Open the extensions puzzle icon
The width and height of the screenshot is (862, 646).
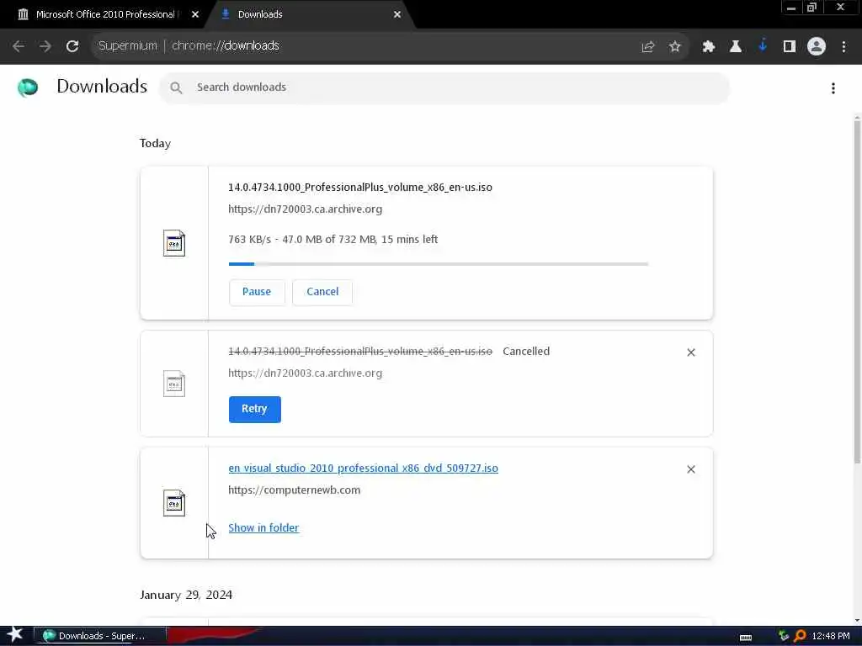[709, 47]
